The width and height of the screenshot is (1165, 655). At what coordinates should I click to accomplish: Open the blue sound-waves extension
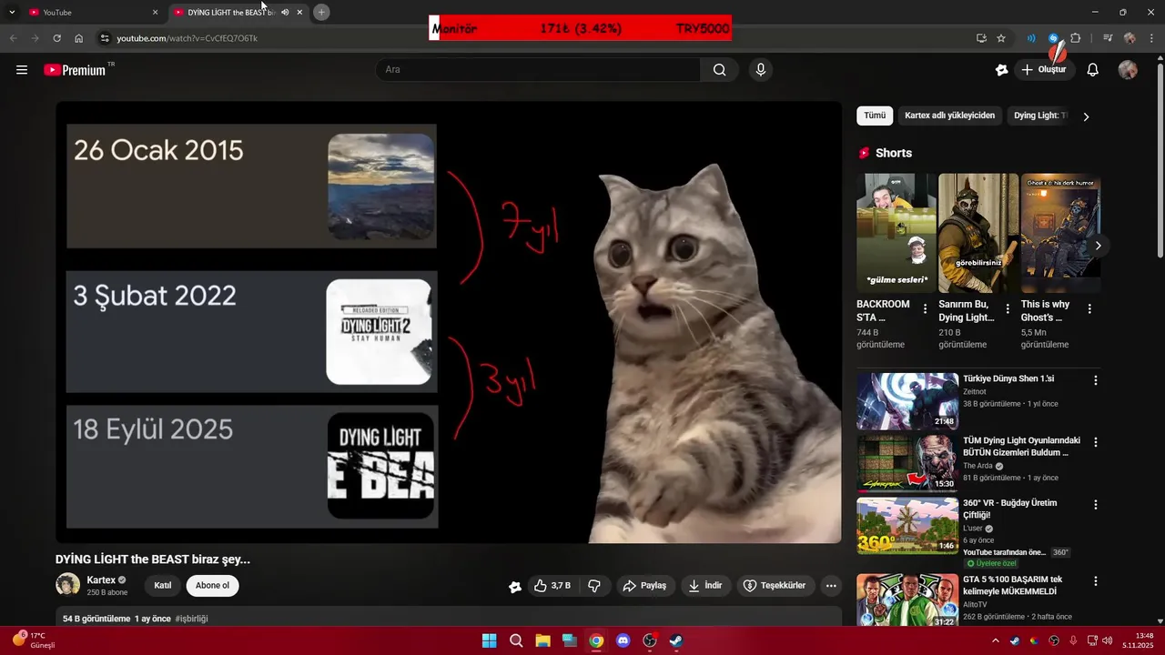click(x=1031, y=38)
